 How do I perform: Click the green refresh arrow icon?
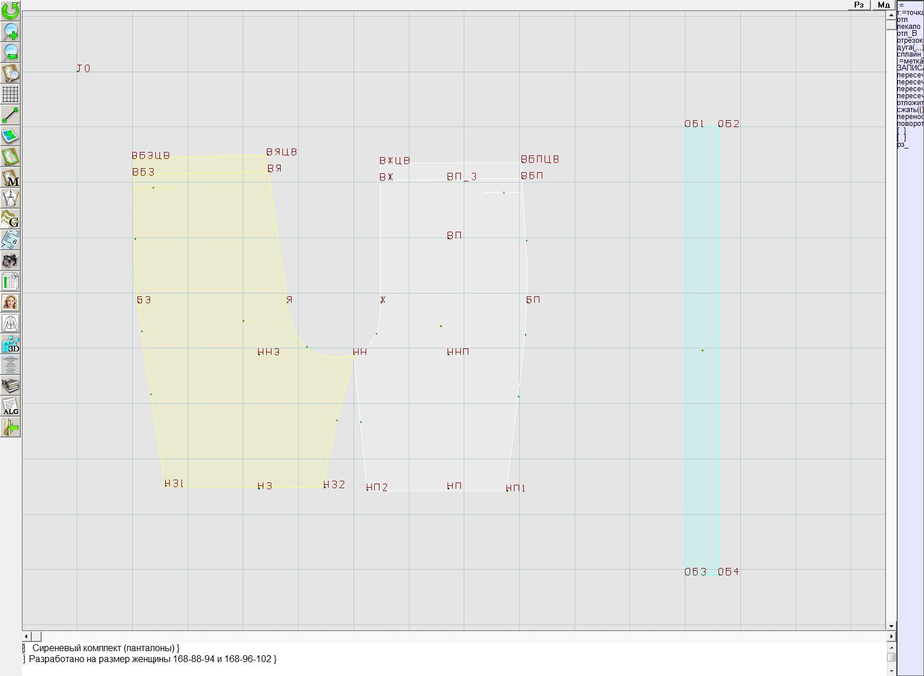pyautogui.click(x=10, y=10)
